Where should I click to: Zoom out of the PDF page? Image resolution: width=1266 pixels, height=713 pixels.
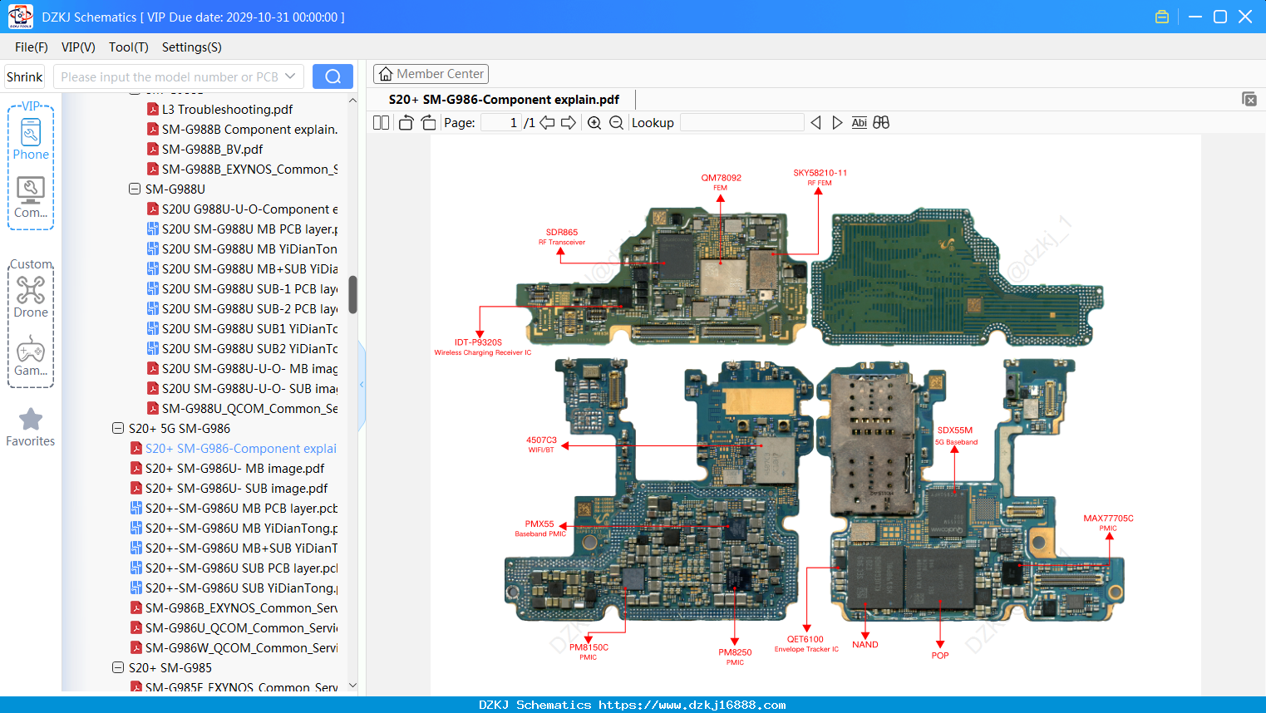click(x=616, y=123)
